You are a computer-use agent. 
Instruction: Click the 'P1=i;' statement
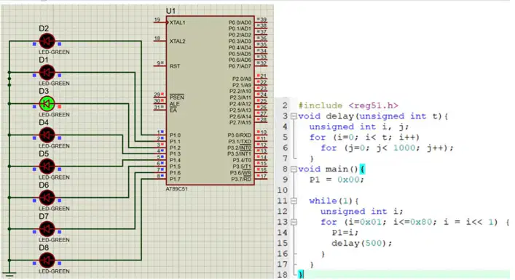pyautogui.click(x=345, y=233)
